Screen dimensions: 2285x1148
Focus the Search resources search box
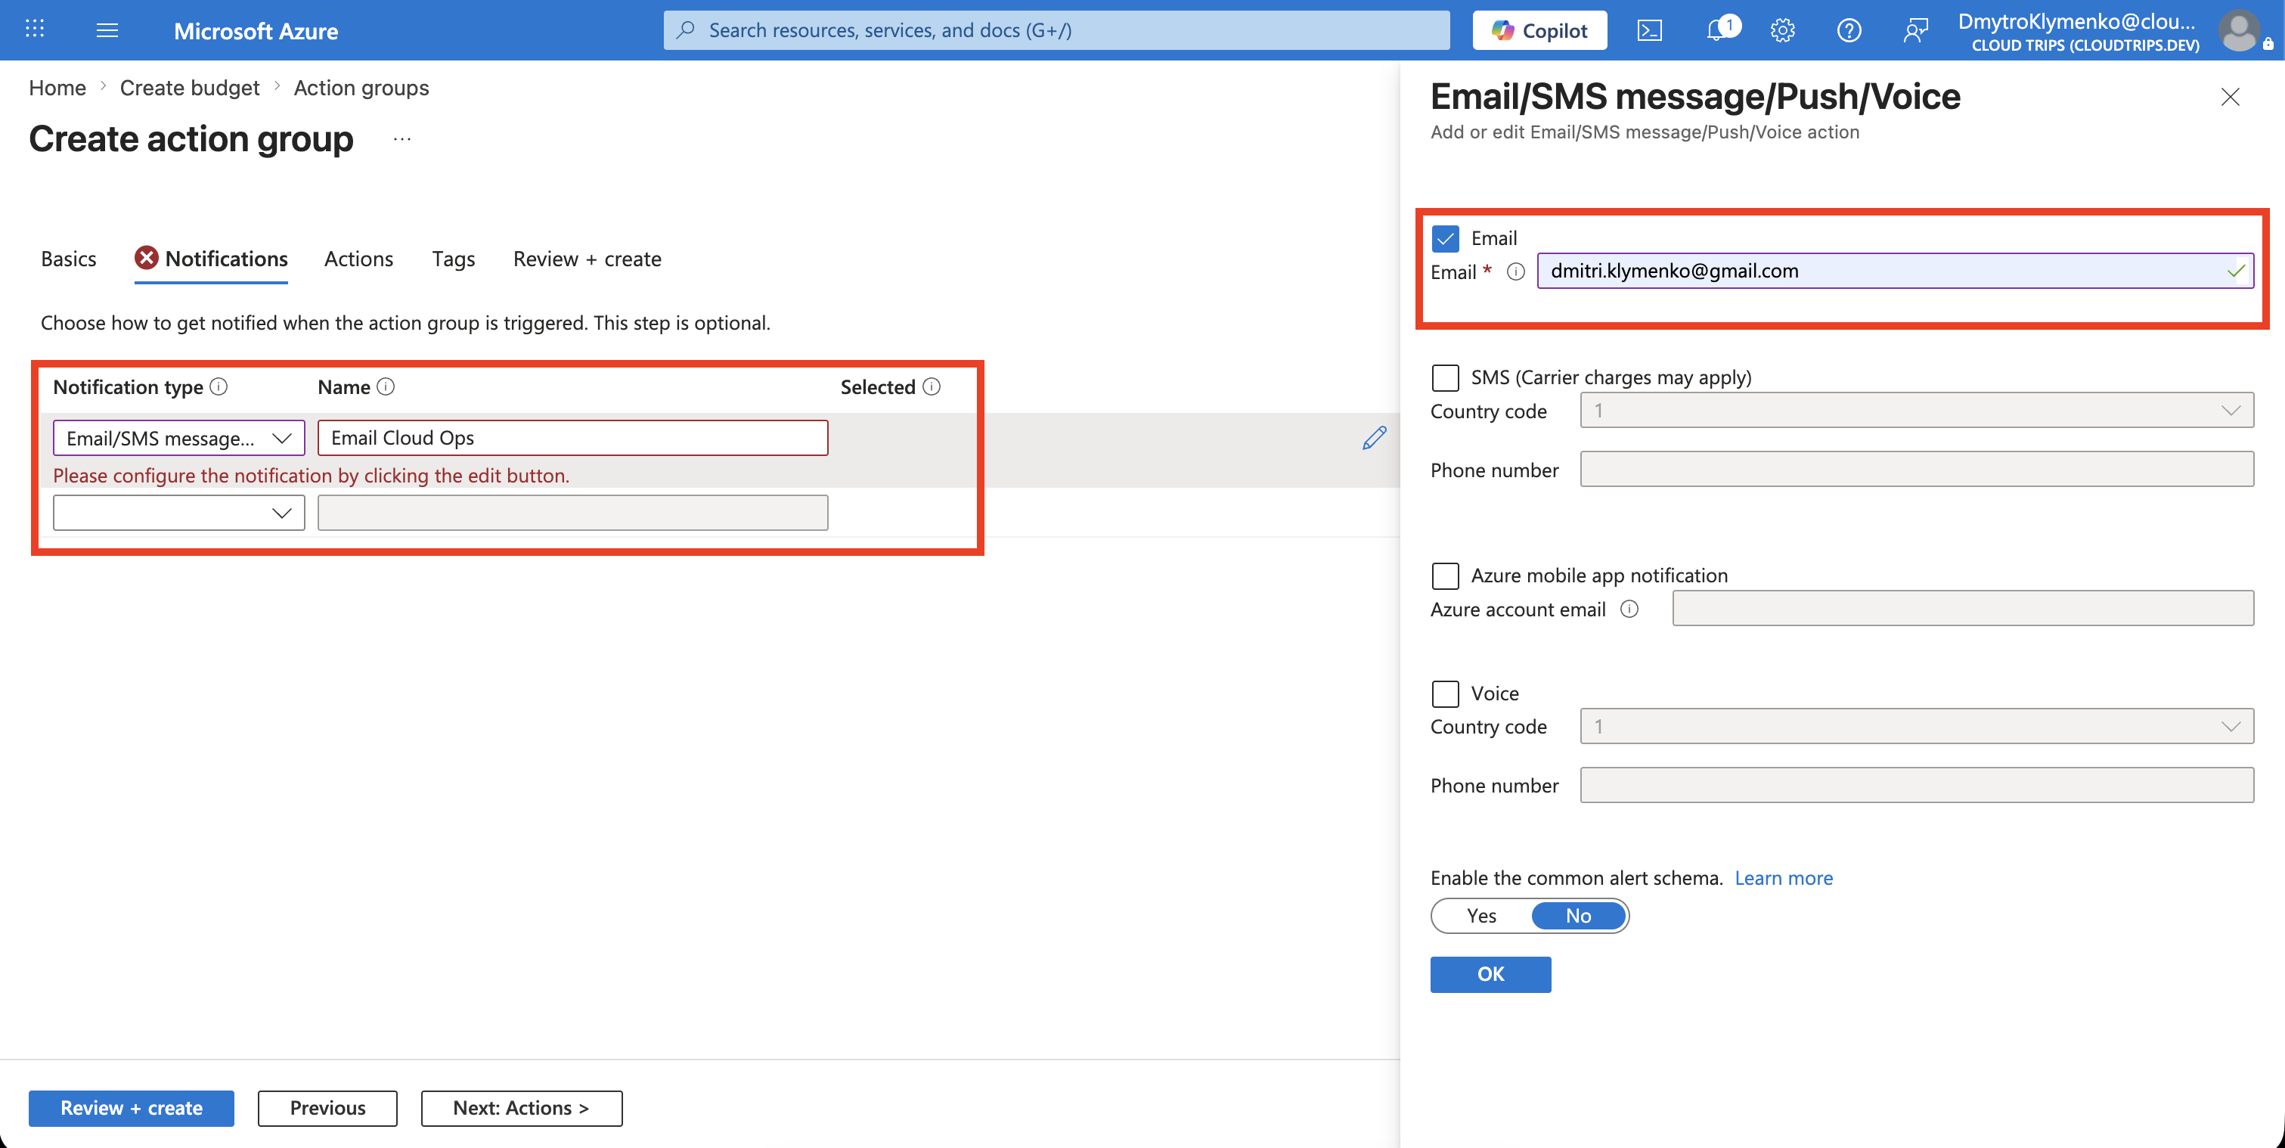1056,30
